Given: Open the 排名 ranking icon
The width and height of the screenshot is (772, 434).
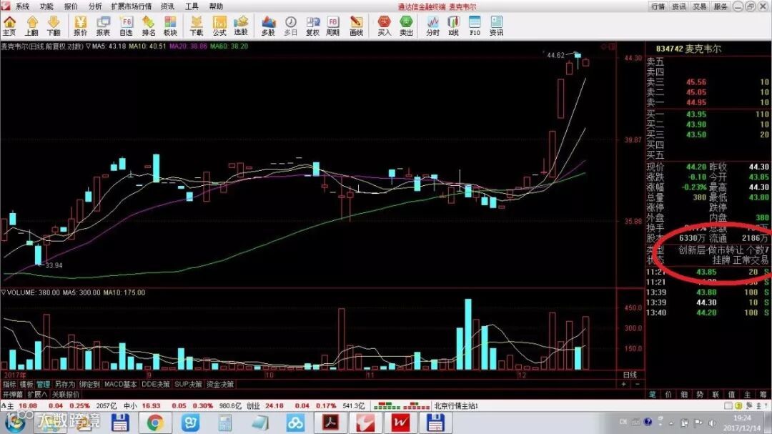Looking at the screenshot, I should coord(148,26).
